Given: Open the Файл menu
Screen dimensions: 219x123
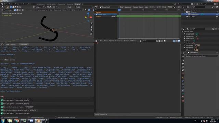Looking at the screenshot, I should click(x=6, y=4).
